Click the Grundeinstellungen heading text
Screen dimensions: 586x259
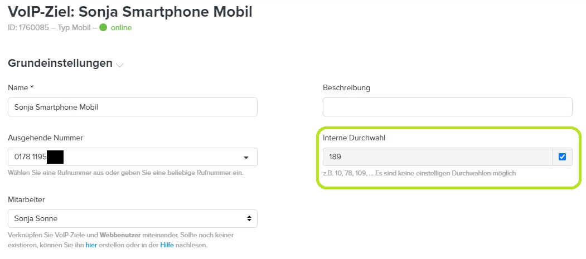60,63
